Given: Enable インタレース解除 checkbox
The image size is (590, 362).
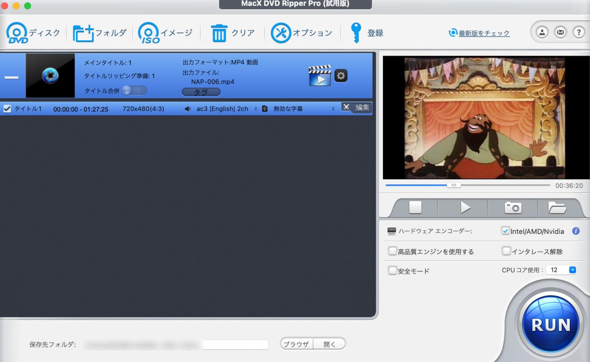Looking at the screenshot, I should click(506, 251).
